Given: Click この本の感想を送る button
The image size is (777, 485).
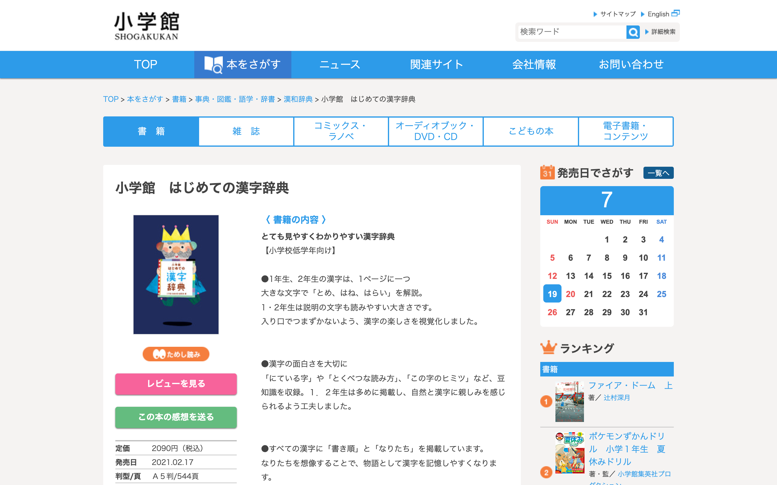Looking at the screenshot, I should pyautogui.click(x=176, y=417).
